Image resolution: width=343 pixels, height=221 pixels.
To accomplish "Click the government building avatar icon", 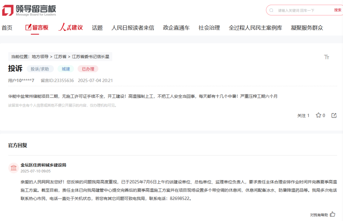I will click(x=13, y=168).
